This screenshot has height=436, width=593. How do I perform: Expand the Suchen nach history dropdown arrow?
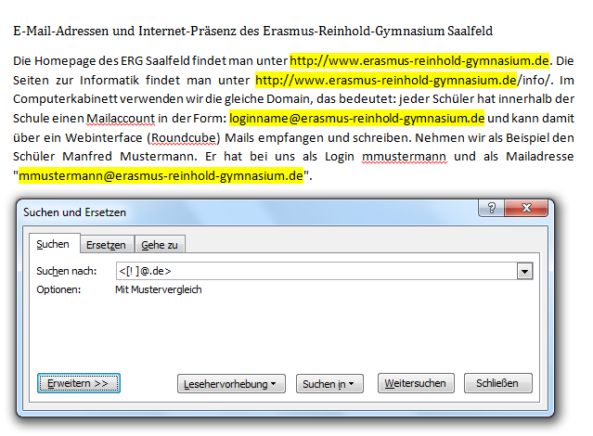coord(525,271)
